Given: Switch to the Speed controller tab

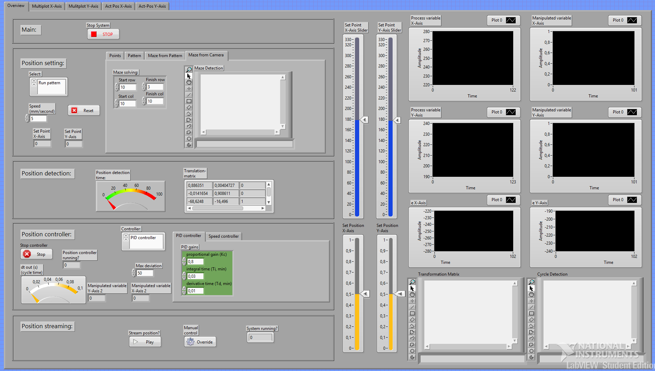Looking at the screenshot, I should pyautogui.click(x=224, y=236).
